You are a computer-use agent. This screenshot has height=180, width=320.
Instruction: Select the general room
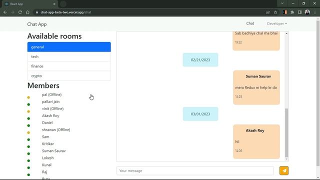(69, 47)
